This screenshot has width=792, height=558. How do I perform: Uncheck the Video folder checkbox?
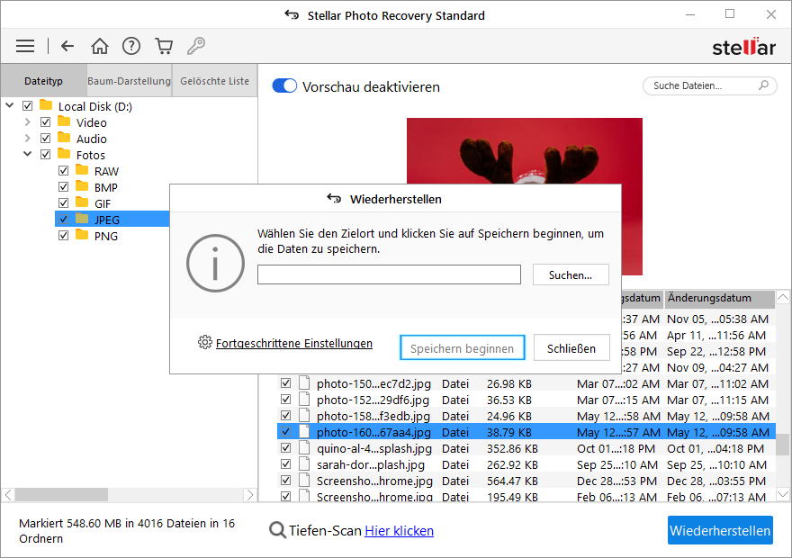[x=46, y=122]
